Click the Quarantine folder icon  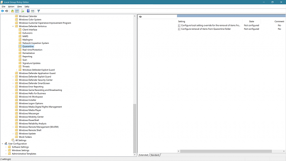coord(20,47)
